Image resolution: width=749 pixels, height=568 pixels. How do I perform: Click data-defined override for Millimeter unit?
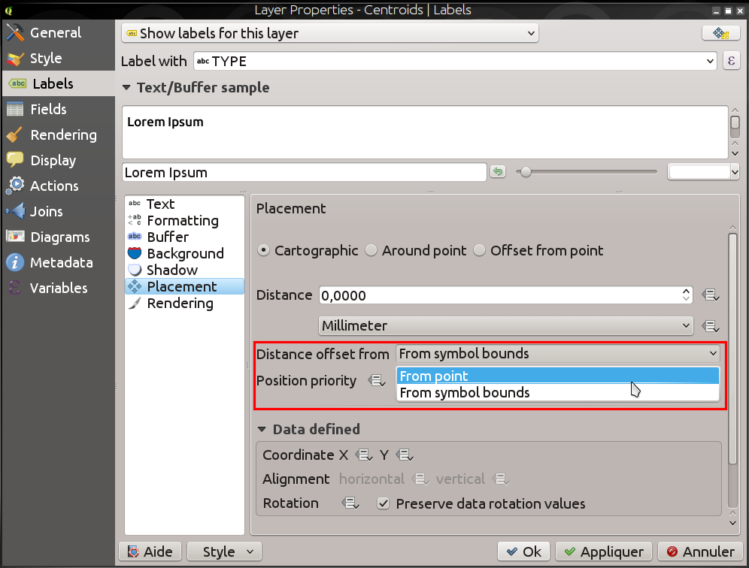pos(711,326)
